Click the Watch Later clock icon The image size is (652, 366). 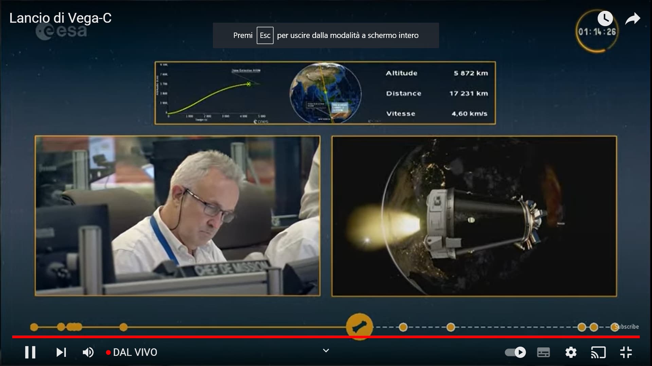click(x=605, y=18)
